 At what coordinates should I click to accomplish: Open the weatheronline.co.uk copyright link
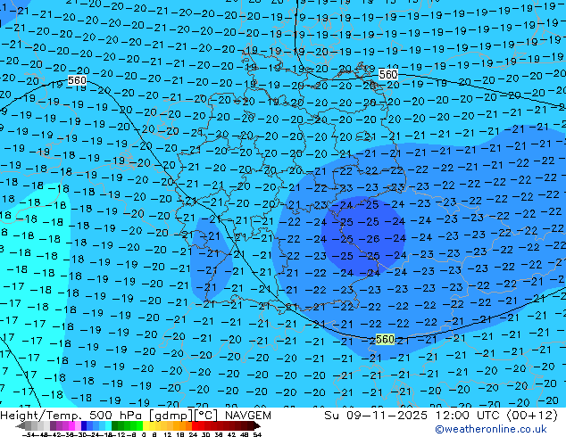[x=490, y=429]
